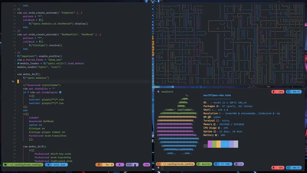Click the 91% scroll position indicator

130,164
